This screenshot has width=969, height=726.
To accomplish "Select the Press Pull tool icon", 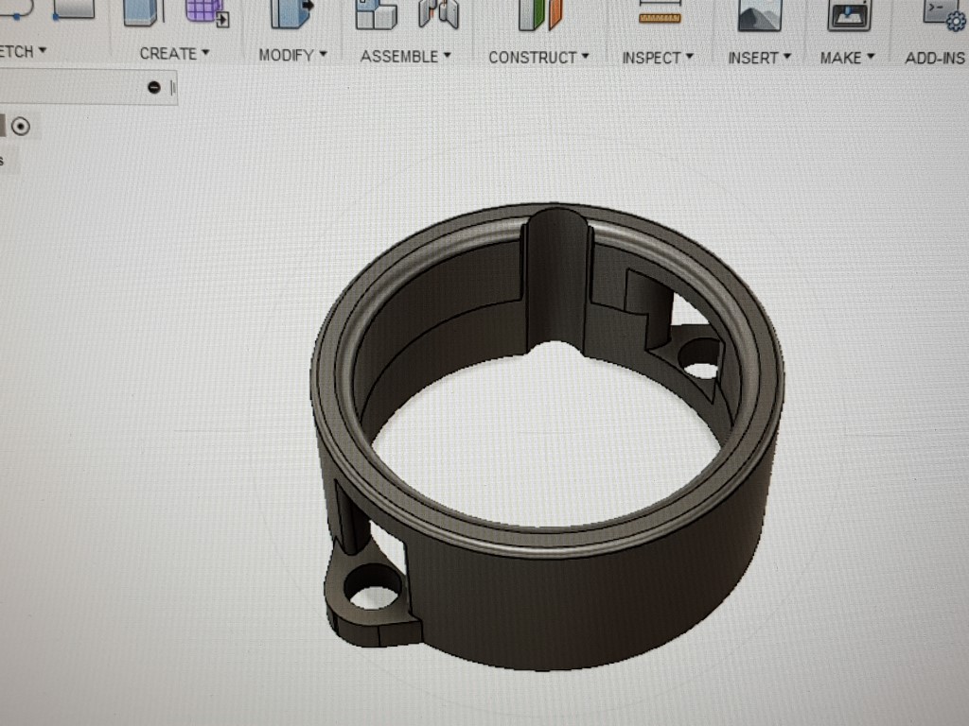I will pos(291,13).
